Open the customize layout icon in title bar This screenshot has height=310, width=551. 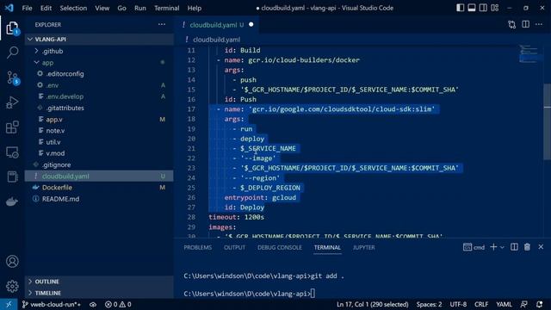495,8
